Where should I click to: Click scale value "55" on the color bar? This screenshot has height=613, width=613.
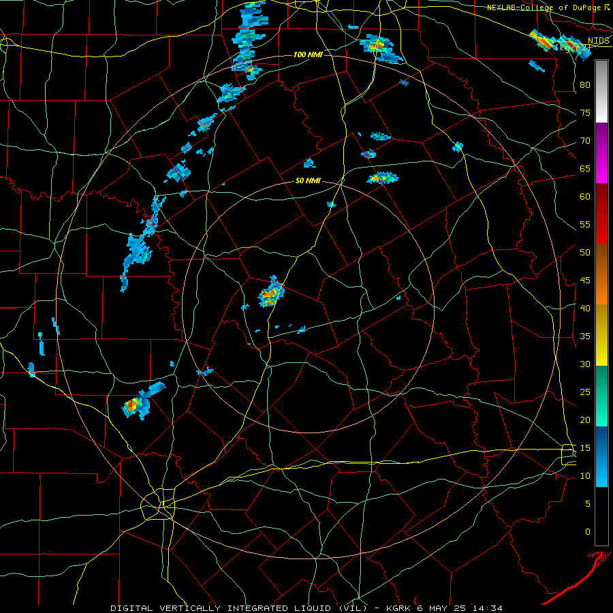point(585,224)
